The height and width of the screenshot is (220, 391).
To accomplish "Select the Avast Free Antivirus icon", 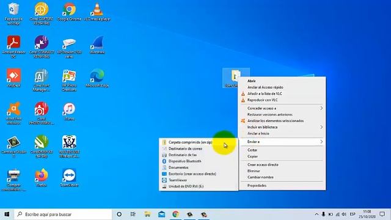I will (13, 114).
